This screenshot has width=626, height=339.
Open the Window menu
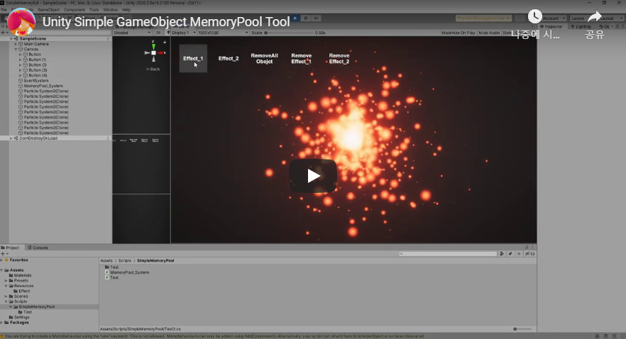coord(111,9)
